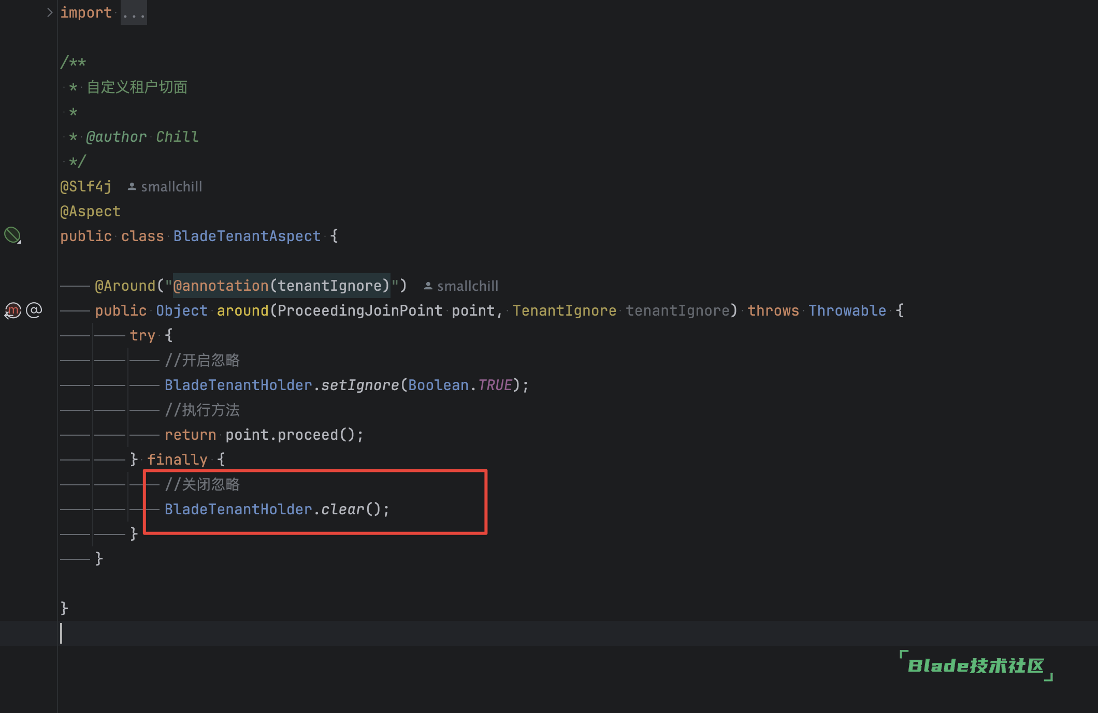Click the folded import ellipsis placeholder
Screen dimensions: 1098x713
coord(134,12)
